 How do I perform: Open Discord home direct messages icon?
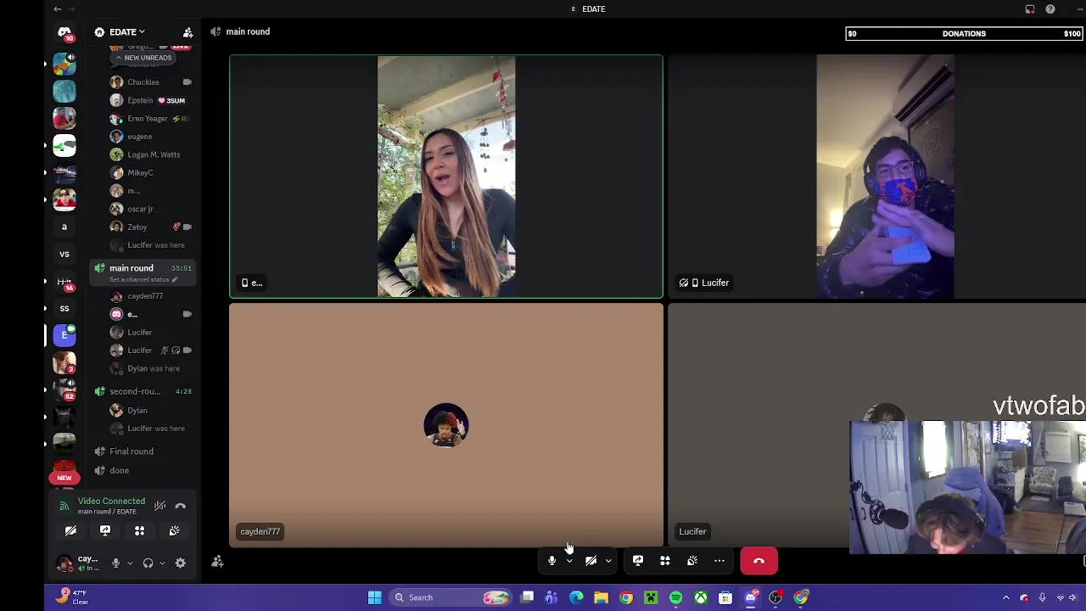(x=64, y=33)
